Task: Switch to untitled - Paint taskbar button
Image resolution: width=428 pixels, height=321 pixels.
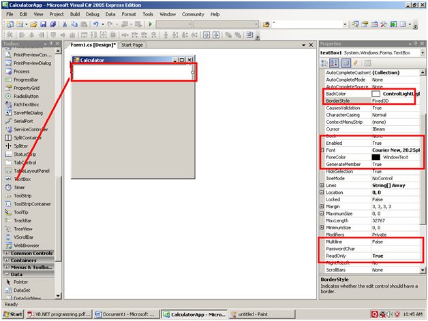Action: point(262,314)
